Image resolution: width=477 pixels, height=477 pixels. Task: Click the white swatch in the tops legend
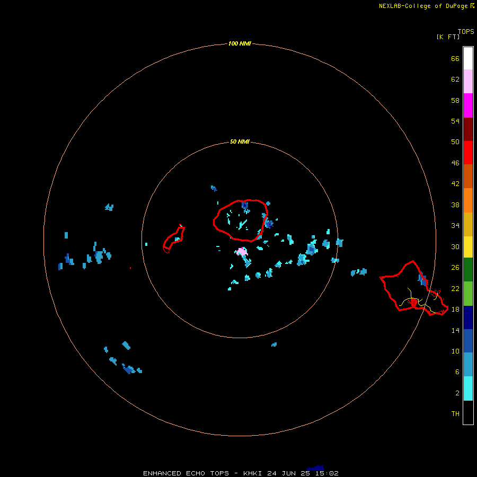[468, 58]
